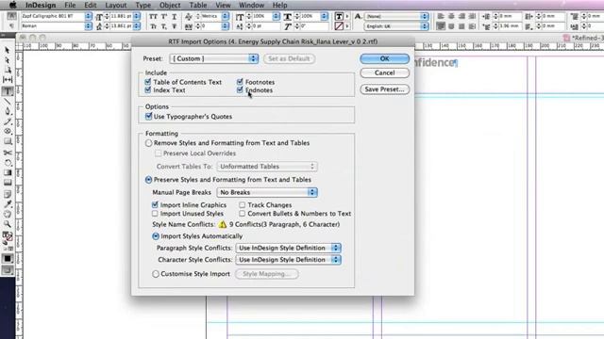Open the Preset dropdown
The height and width of the screenshot is (339, 604).
click(214, 58)
